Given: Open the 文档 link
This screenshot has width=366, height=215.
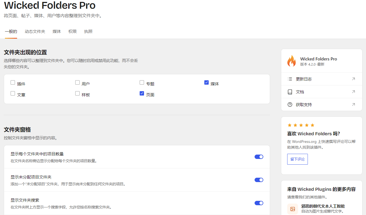Looking at the screenshot, I should [x=322, y=92].
